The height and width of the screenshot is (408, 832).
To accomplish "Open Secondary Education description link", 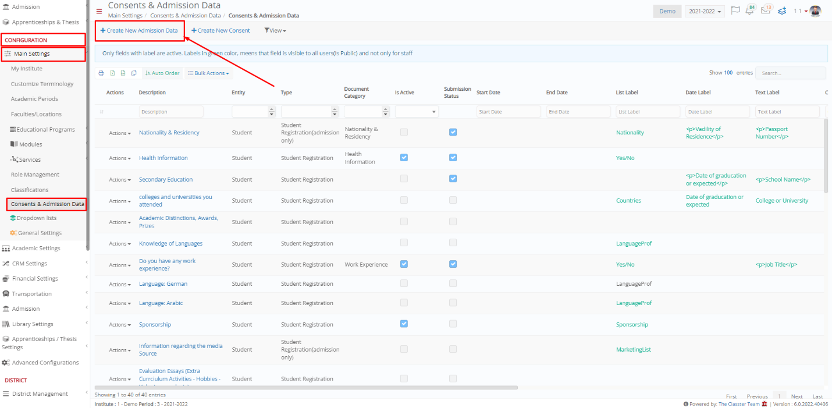I will click(x=166, y=179).
